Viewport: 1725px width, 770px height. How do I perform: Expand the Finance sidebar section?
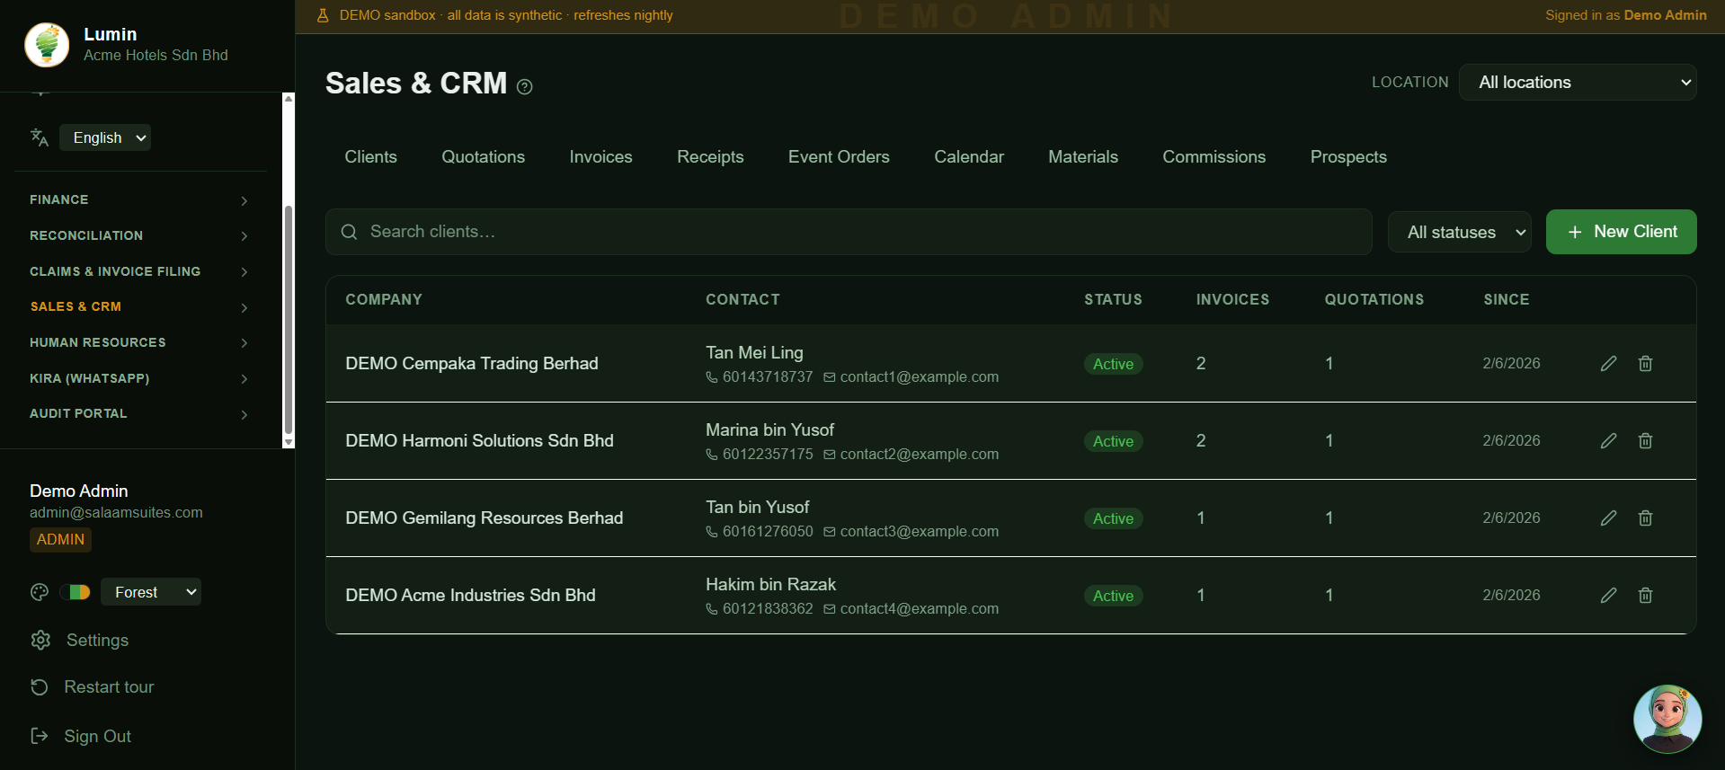[x=139, y=199]
